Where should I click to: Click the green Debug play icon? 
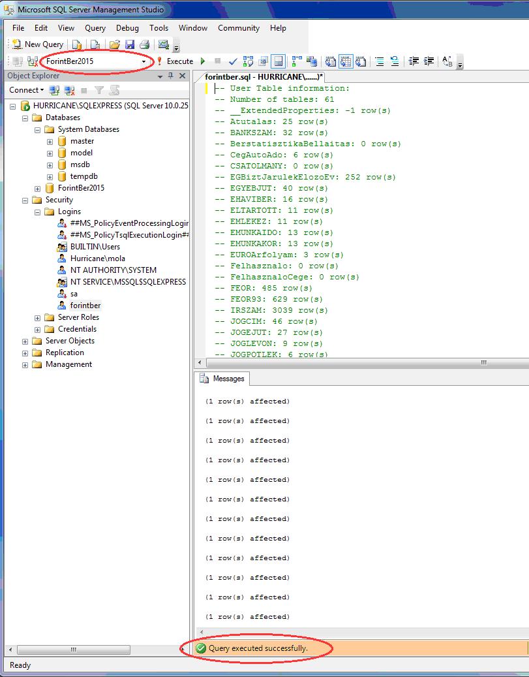click(203, 61)
